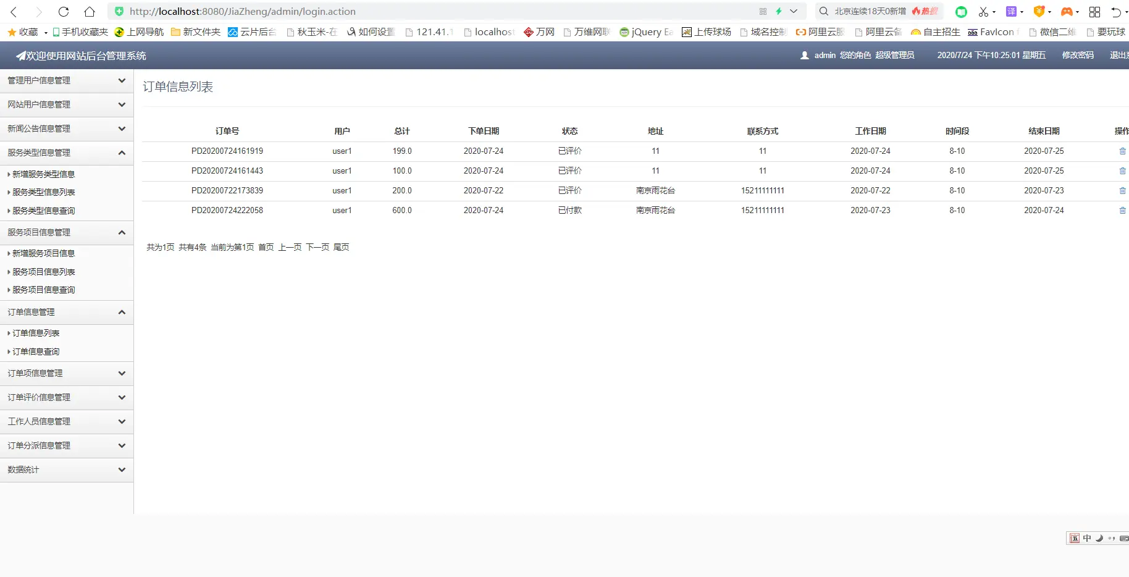
Task: Click the lightning speed-mode icon in address bar
Action: pyautogui.click(x=779, y=11)
